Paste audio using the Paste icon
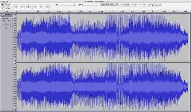The image size is (191, 112). tap(128, 5)
